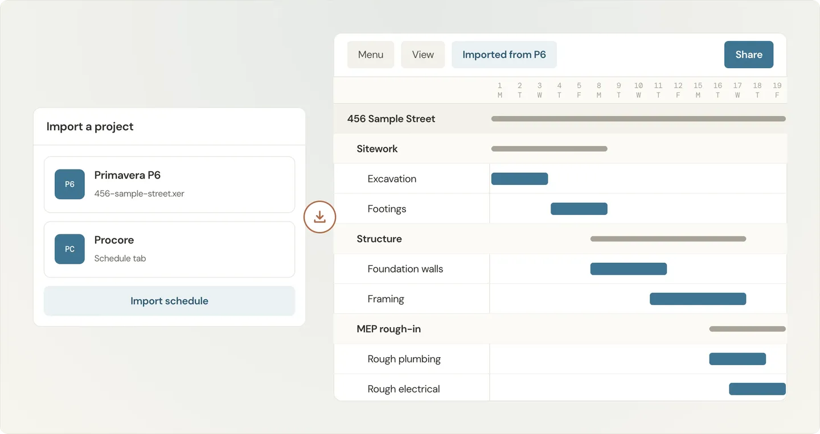820x434 pixels.
Task: Click the Footings Gantt bar
Action: click(579, 209)
